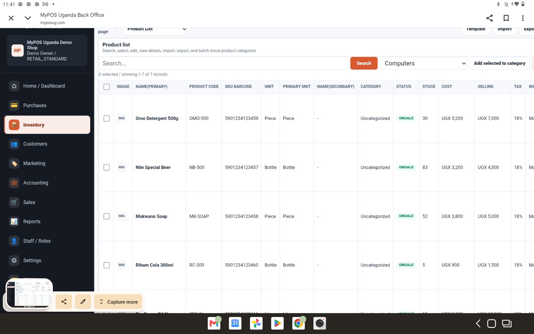The image size is (534, 334).
Task: Click IMG placeholder for Nile Special Beer
Action: coord(121,167)
